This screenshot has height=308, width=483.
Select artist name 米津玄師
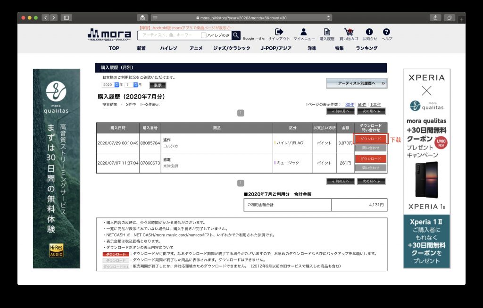point(171,166)
